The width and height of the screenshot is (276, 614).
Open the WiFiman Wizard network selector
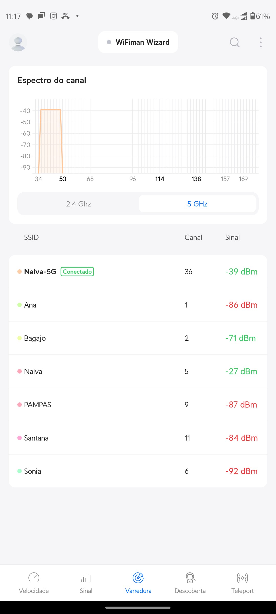click(x=138, y=42)
